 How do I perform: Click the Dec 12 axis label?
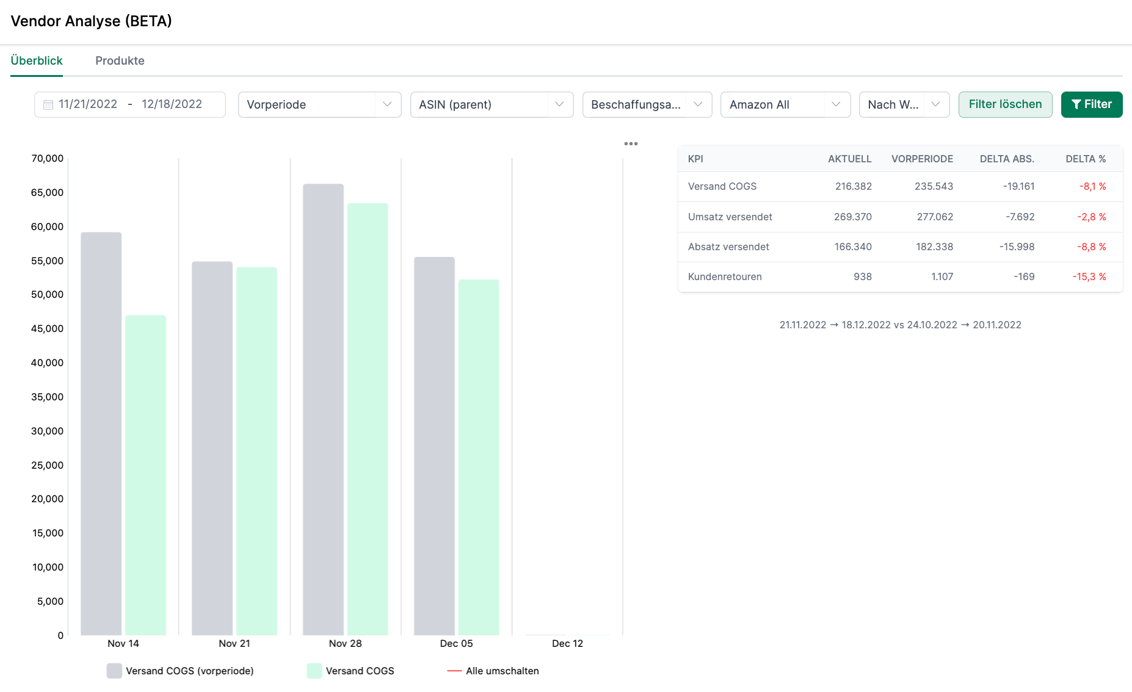tap(567, 644)
